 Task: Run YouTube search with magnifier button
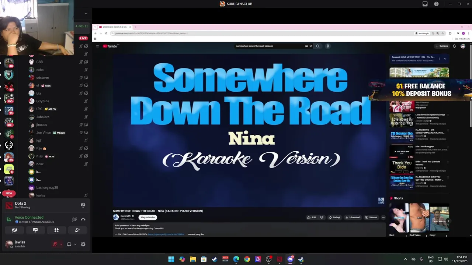coord(317,46)
